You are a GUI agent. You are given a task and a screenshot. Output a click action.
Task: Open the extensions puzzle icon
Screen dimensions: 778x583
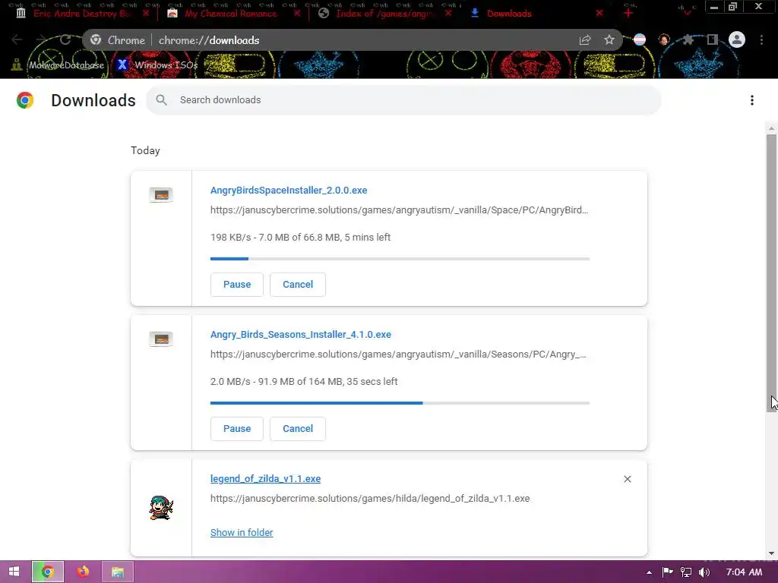[x=688, y=39]
